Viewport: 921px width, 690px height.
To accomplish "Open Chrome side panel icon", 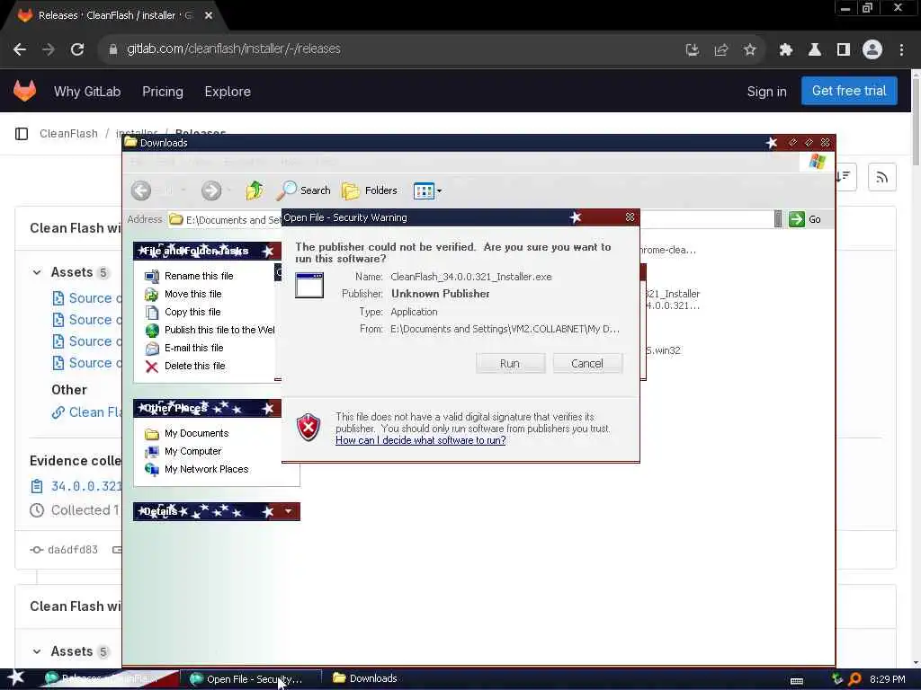I will pos(844,50).
